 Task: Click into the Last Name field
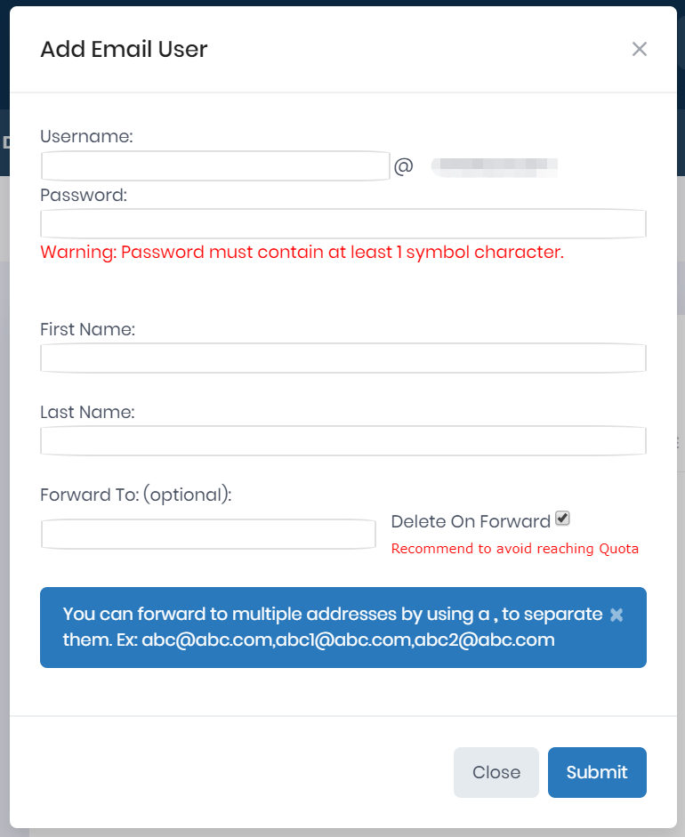coord(342,440)
